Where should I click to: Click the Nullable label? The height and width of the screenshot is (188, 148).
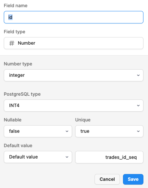13,120
